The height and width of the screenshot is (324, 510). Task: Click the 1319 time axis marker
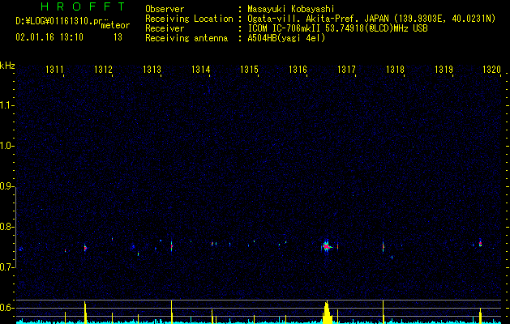444,70
